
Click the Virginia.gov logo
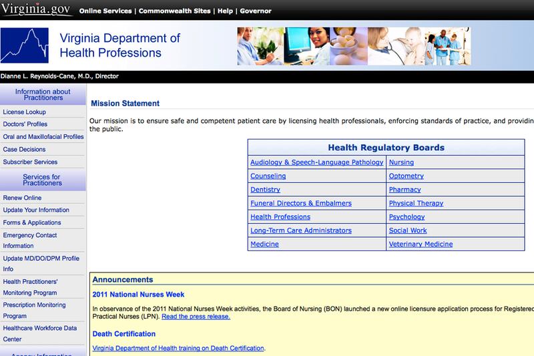37,9
